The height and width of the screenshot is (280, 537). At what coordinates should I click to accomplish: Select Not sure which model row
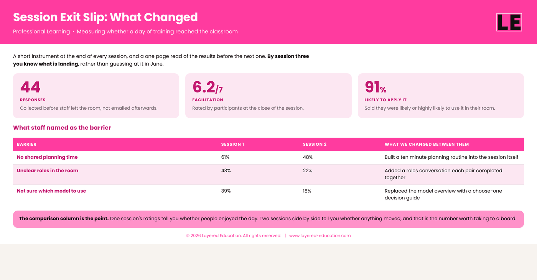[268, 195]
